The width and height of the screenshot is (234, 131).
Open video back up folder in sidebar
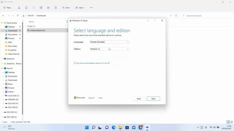pos(14,54)
